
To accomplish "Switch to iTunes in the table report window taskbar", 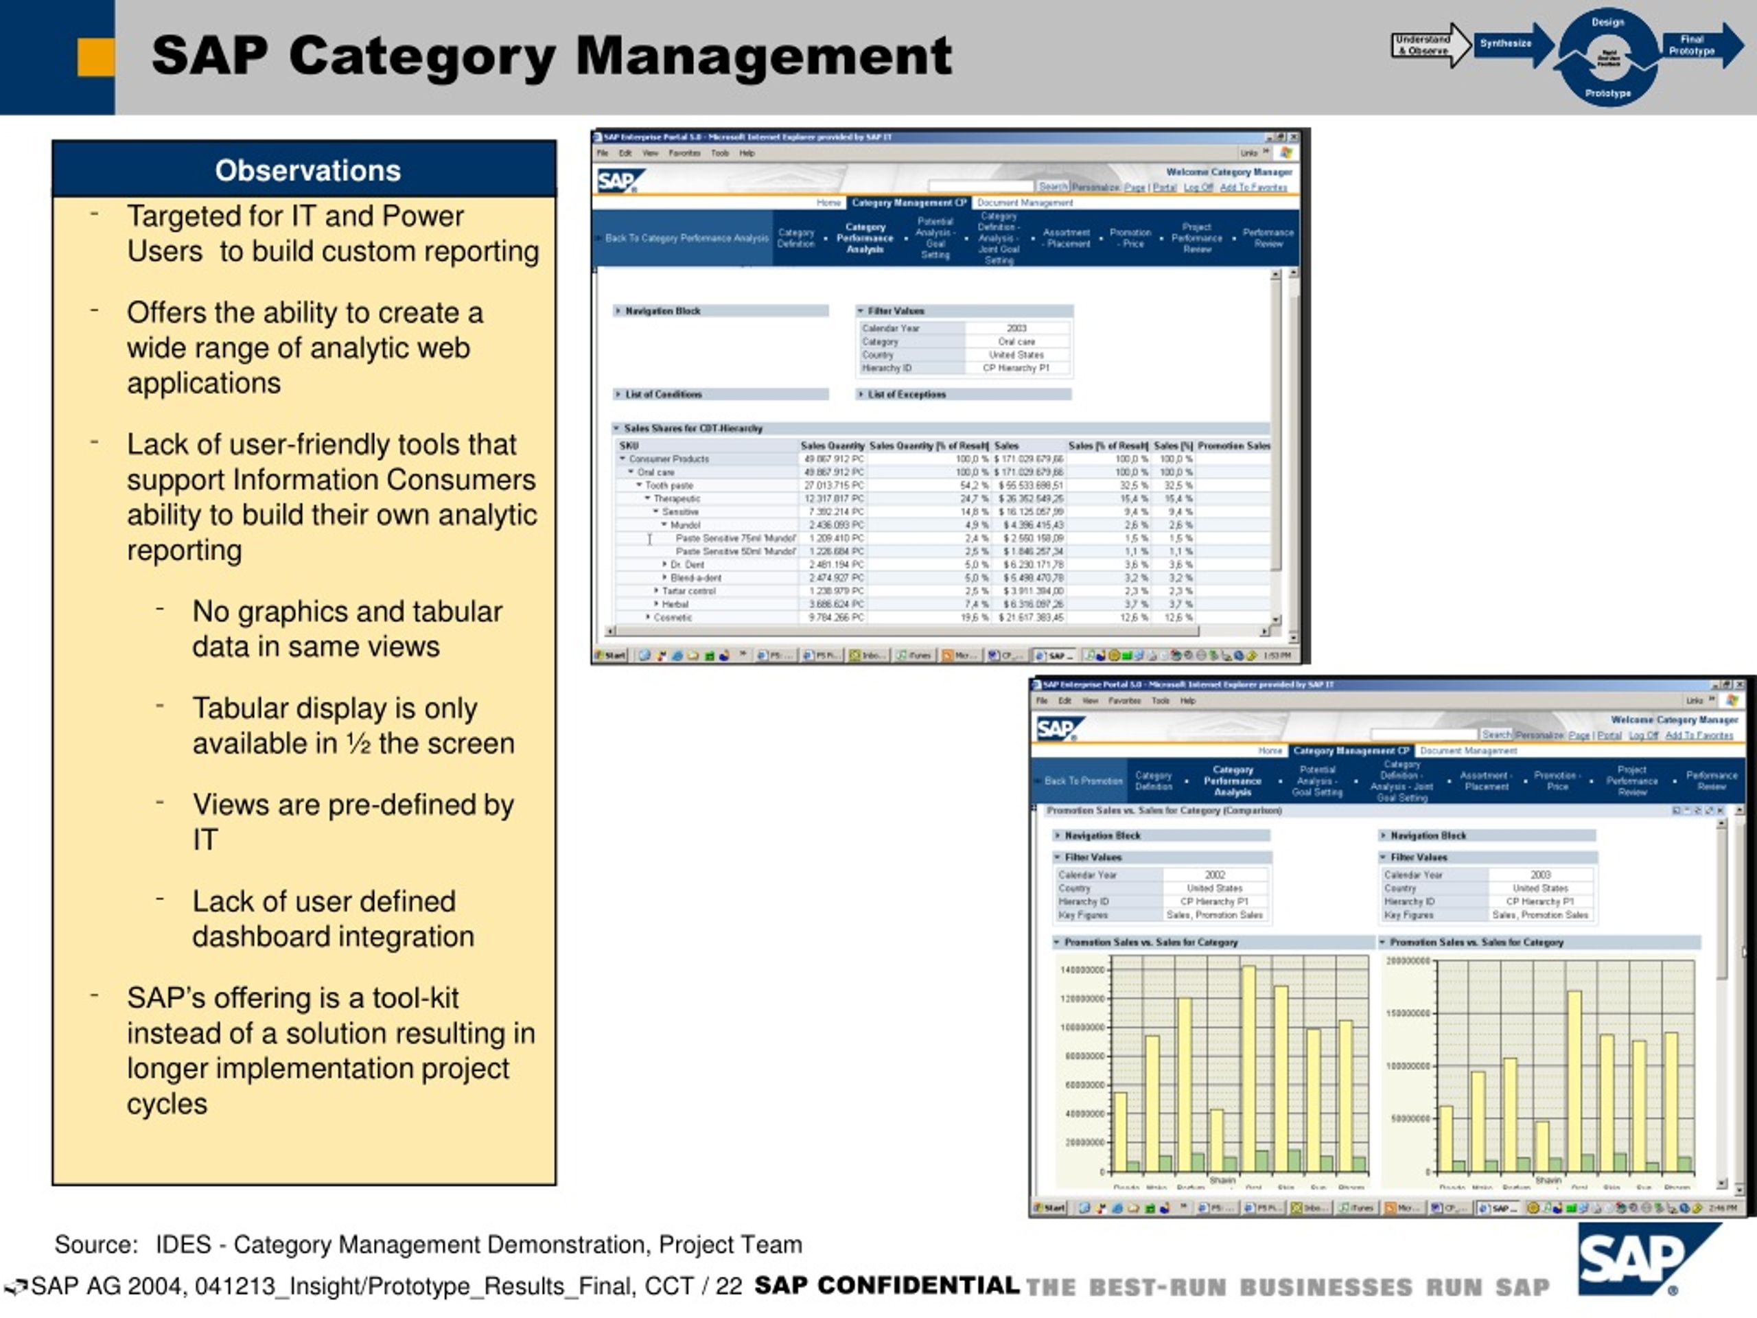I will pos(914,656).
